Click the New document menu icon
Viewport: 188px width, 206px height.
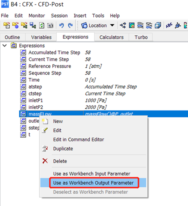(45, 121)
